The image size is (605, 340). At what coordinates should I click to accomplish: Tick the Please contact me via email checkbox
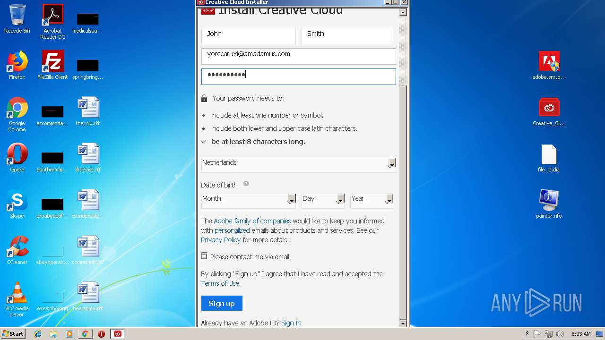coord(204,256)
